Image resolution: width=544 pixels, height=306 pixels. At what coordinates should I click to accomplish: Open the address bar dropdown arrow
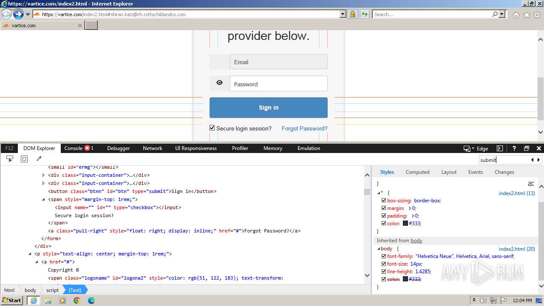pos(343,14)
